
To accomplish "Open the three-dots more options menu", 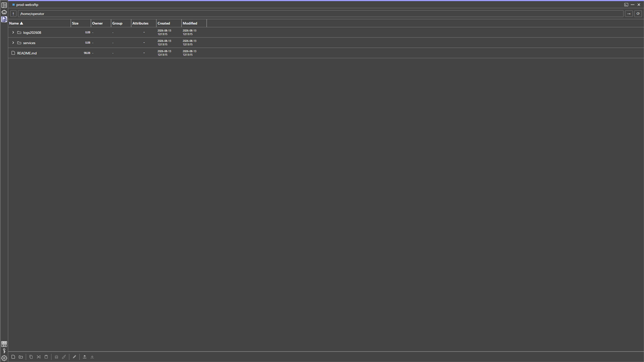I will tap(632, 5).
